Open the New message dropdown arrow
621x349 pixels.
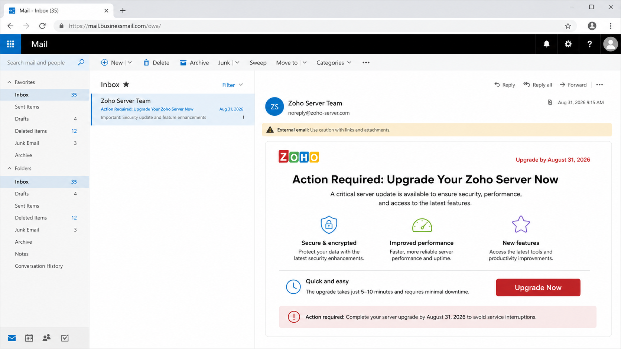pyautogui.click(x=130, y=62)
